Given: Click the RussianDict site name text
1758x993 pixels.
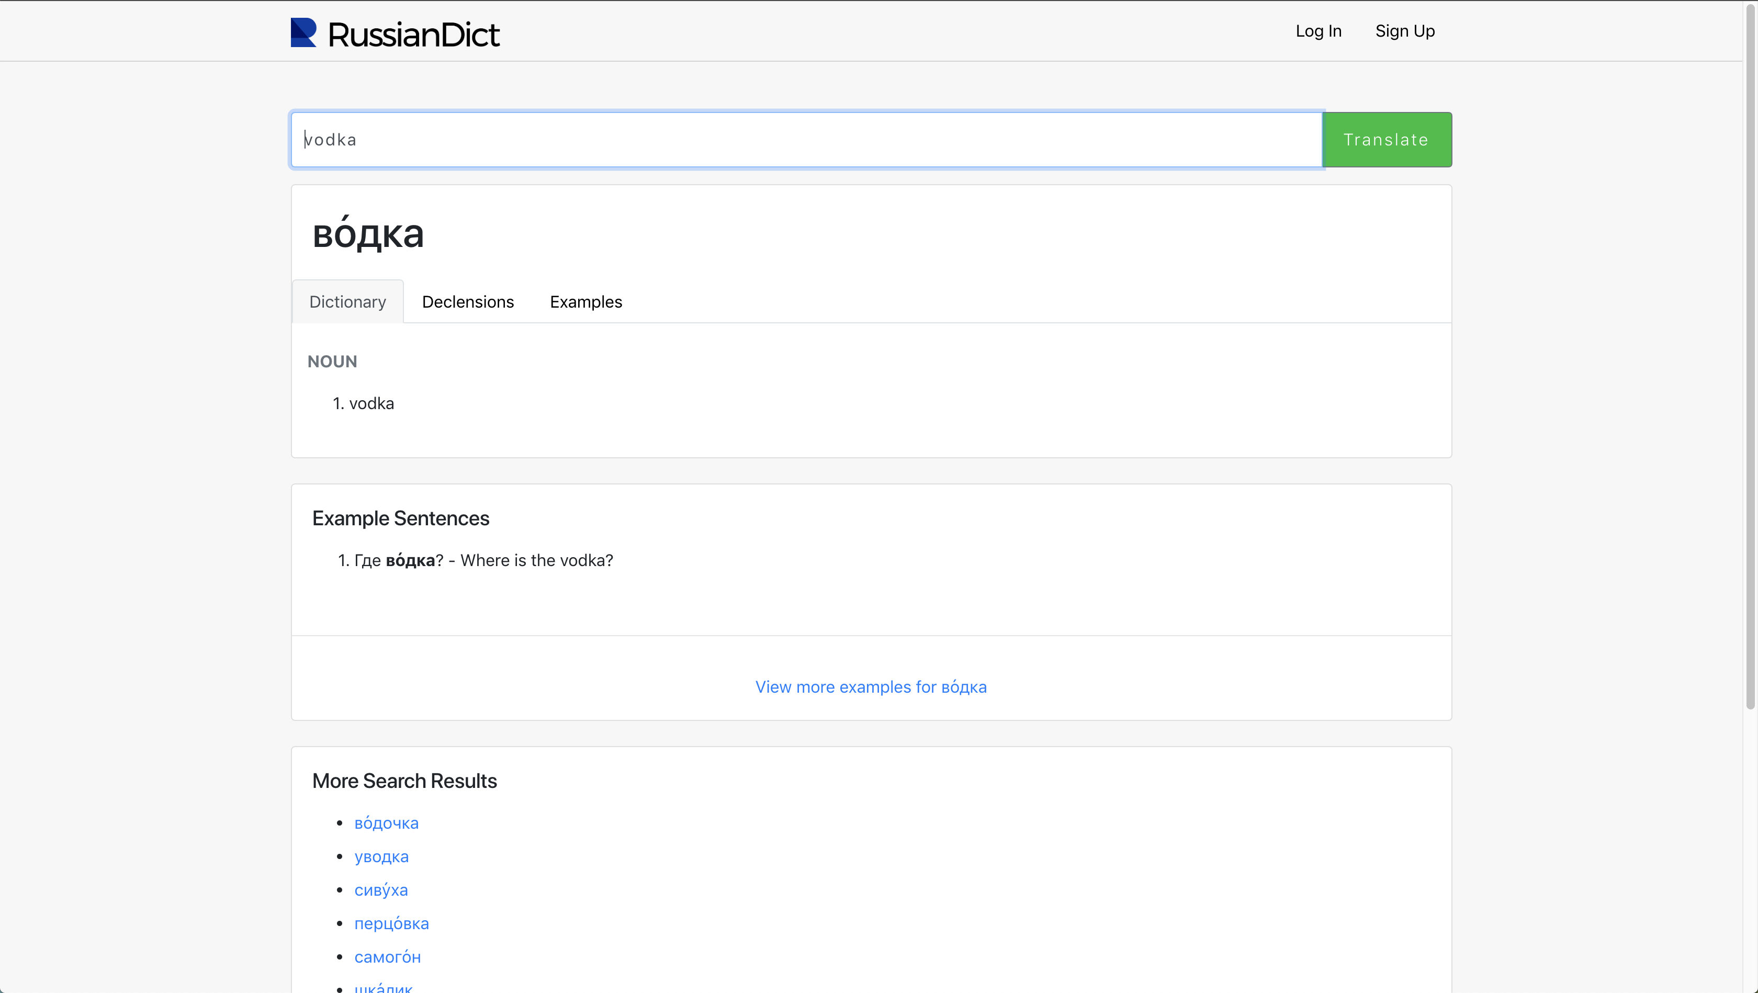Looking at the screenshot, I should [413, 35].
